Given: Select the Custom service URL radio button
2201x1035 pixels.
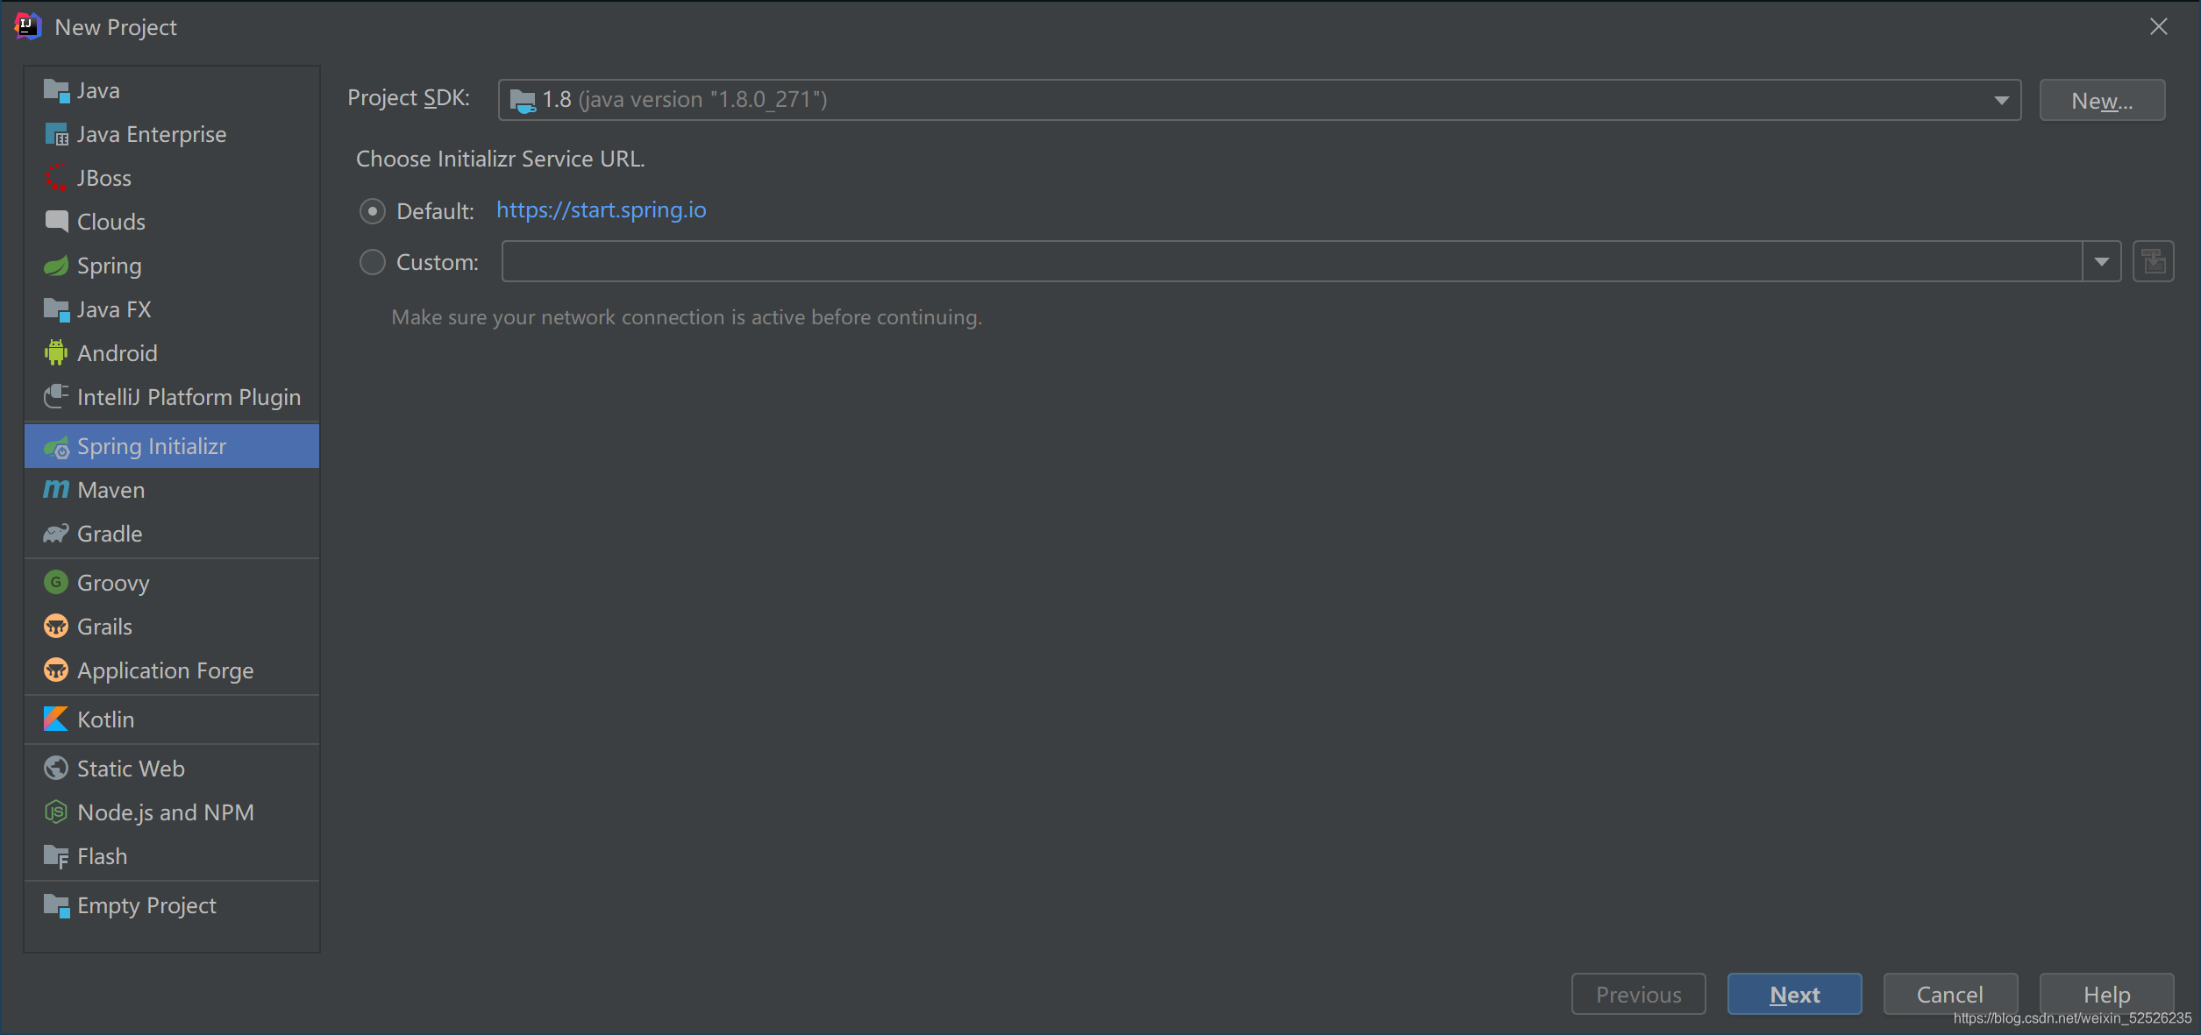Looking at the screenshot, I should (x=373, y=262).
